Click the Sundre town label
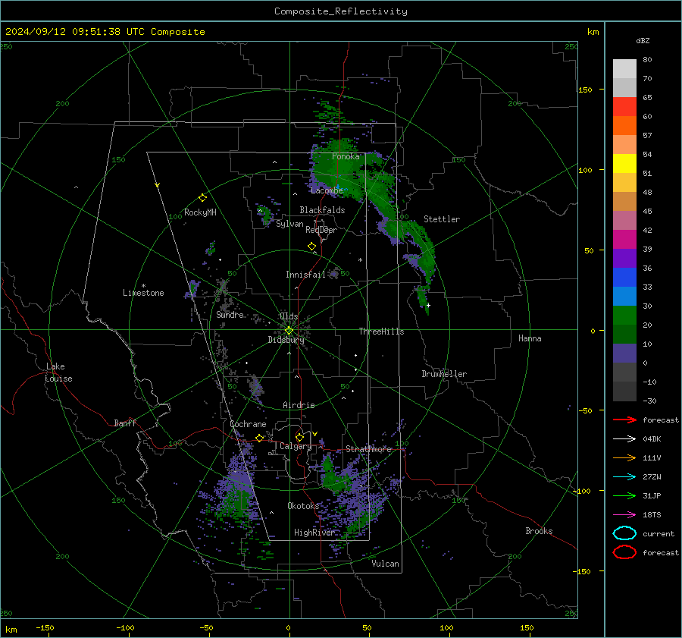The image size is (682, 638). pos(230,315)
